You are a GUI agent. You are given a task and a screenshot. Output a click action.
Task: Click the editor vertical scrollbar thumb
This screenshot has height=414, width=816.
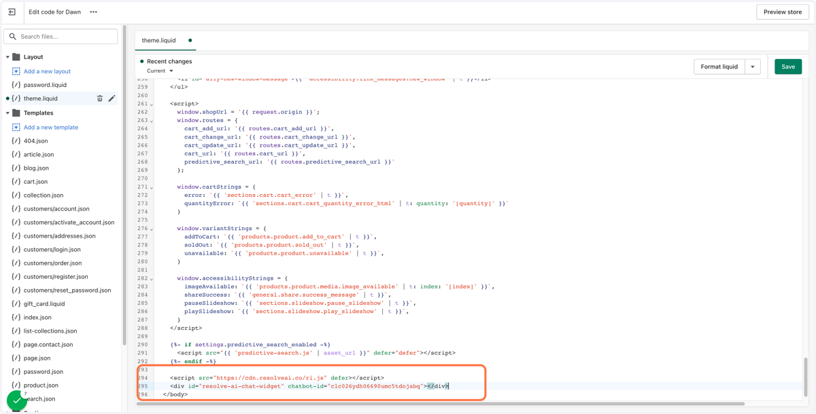[806, 378]
